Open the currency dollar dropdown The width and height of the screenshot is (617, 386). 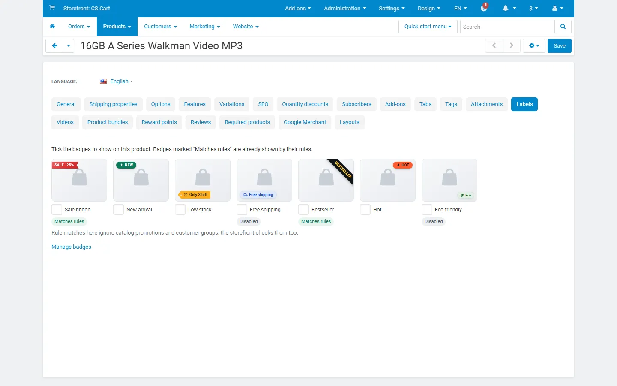pyautogui.click(x=533, y=8)
